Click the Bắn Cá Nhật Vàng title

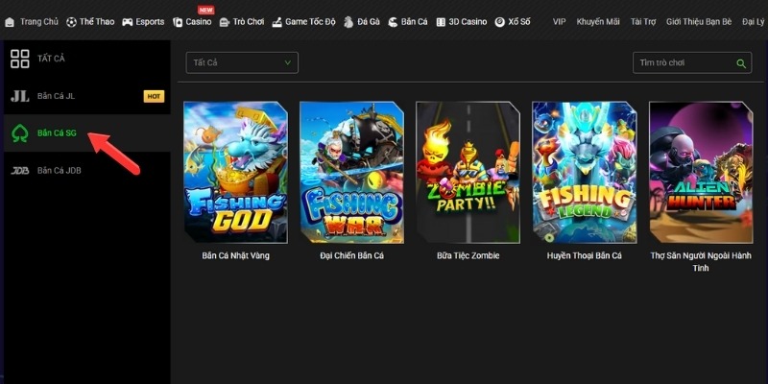pyautogui.click(x=235, y=255)
